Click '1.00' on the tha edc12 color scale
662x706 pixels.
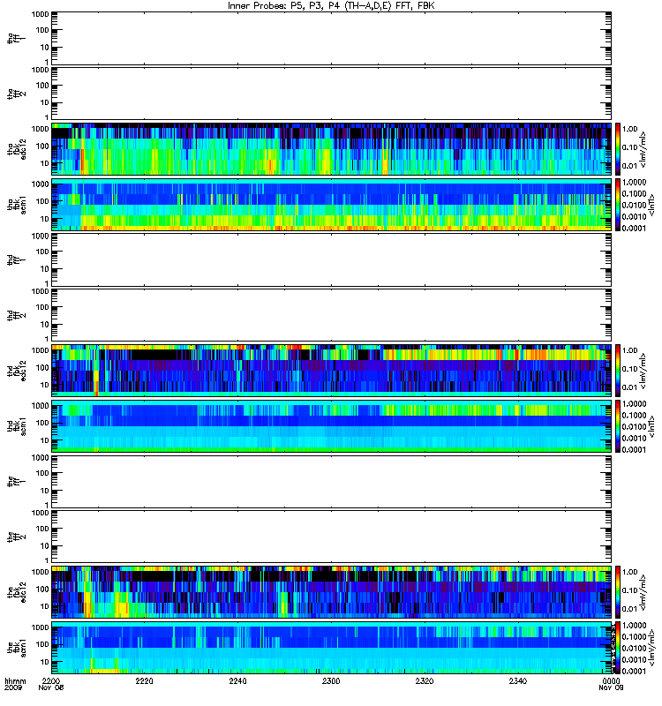coord(630,129)
